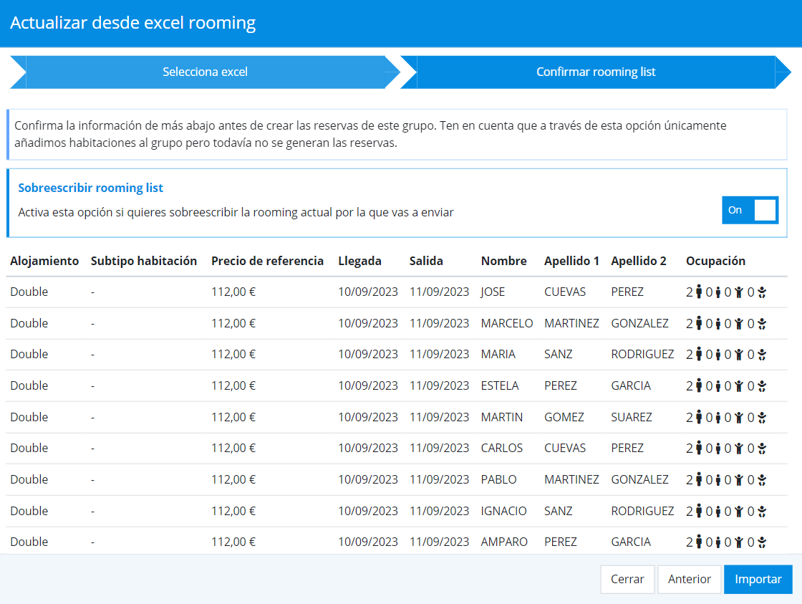Click the Alojamiento column header
Viewport: 802px width, 604px height.
click(44, 261)
